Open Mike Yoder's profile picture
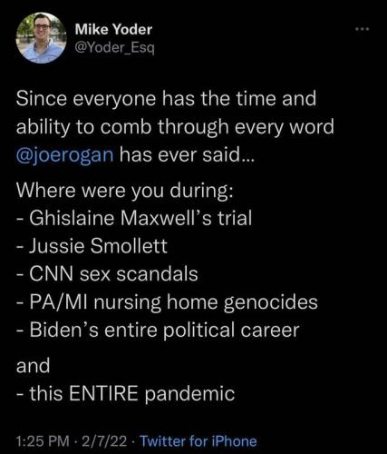 tap(41, 38)
